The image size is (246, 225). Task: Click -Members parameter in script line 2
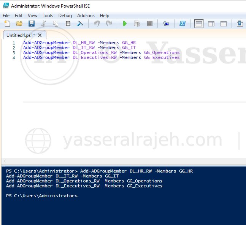[108, 48]
